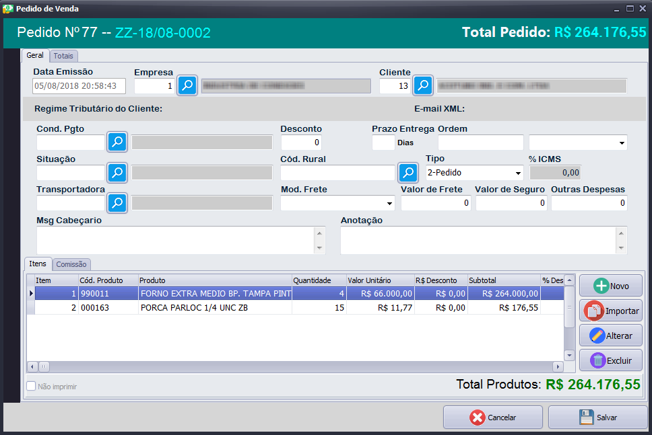The width and height of the screenshot is (652, 435).
Task: Delete selected item with Excluir
Action: (611, 360)
